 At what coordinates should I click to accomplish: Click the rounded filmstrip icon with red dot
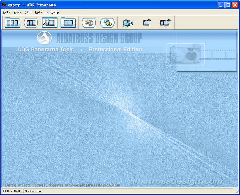(x=31, y=23)
